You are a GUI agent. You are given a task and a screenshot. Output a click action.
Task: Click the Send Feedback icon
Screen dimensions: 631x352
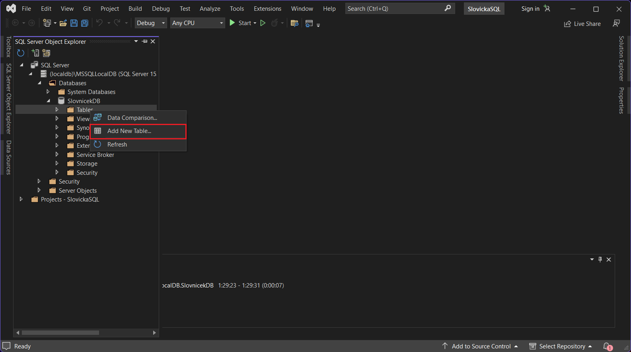click(616, 23)
